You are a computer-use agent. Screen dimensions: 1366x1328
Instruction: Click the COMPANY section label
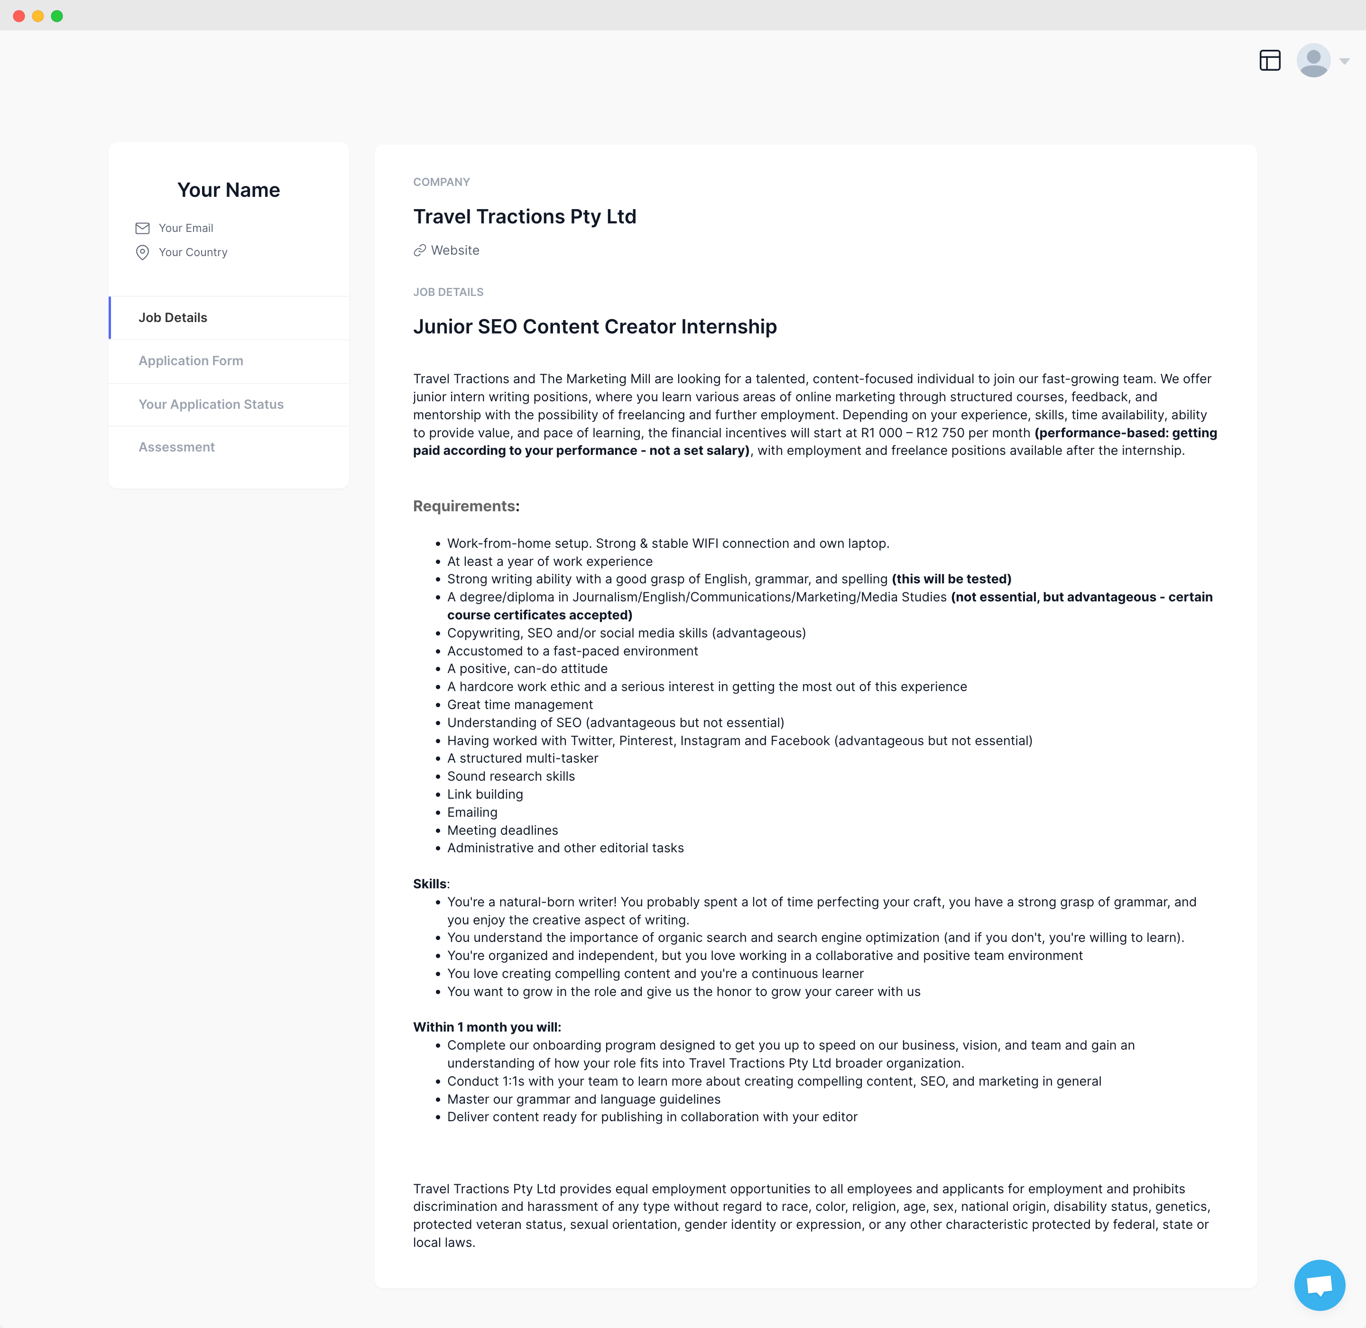point(442,182)
